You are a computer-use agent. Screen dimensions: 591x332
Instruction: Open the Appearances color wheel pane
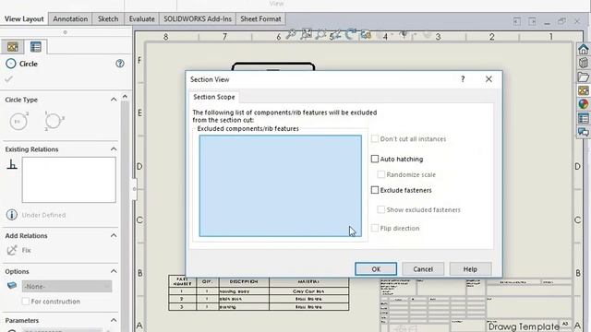coord(583,104)
